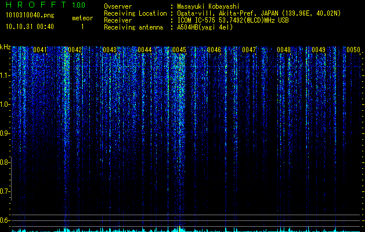
Task: Click the 0048 time marker
Action: (x=284, y=50)
